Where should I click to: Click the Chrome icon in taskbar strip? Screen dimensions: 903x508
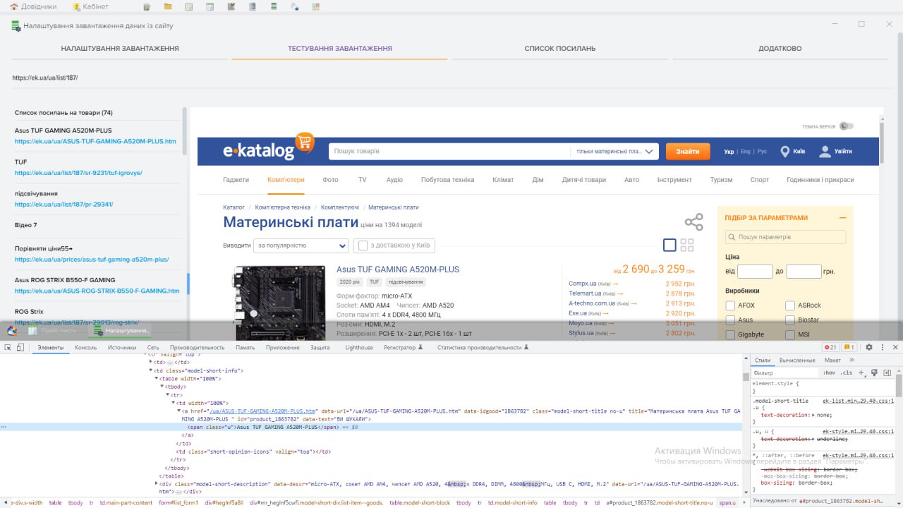[x=12, y=330]
